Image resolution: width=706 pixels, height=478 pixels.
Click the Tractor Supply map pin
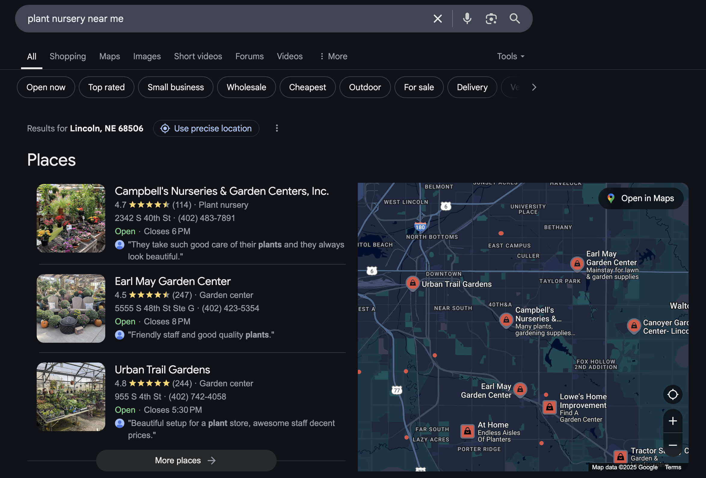[620, 456]
